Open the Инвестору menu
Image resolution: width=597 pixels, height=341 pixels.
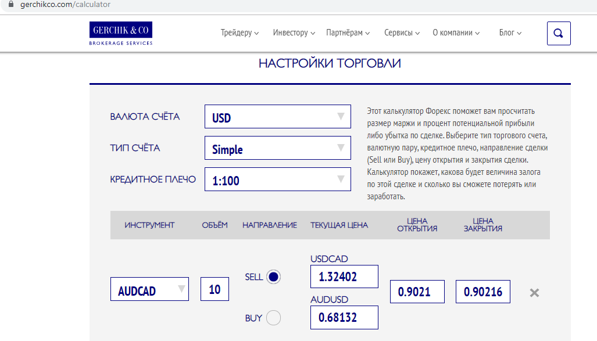(294, 33)
